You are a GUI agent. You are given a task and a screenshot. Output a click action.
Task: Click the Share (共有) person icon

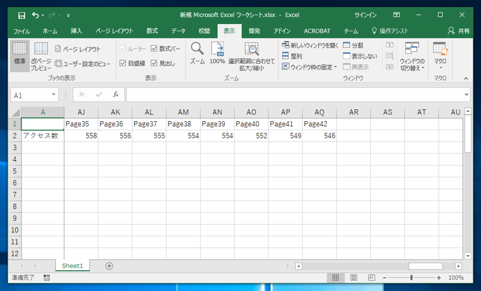point(451,30)
